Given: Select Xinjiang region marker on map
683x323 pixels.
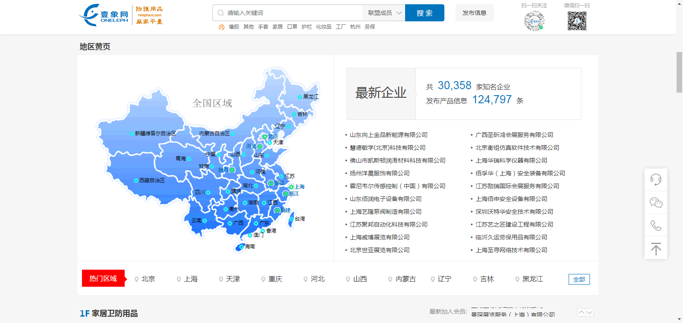Looking at the screenshot, I should click(x=132, y=134).
